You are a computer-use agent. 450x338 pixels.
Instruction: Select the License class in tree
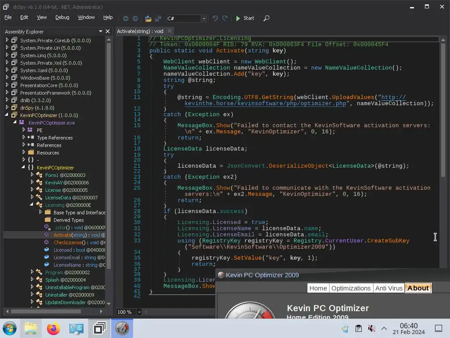coord(66,190)
